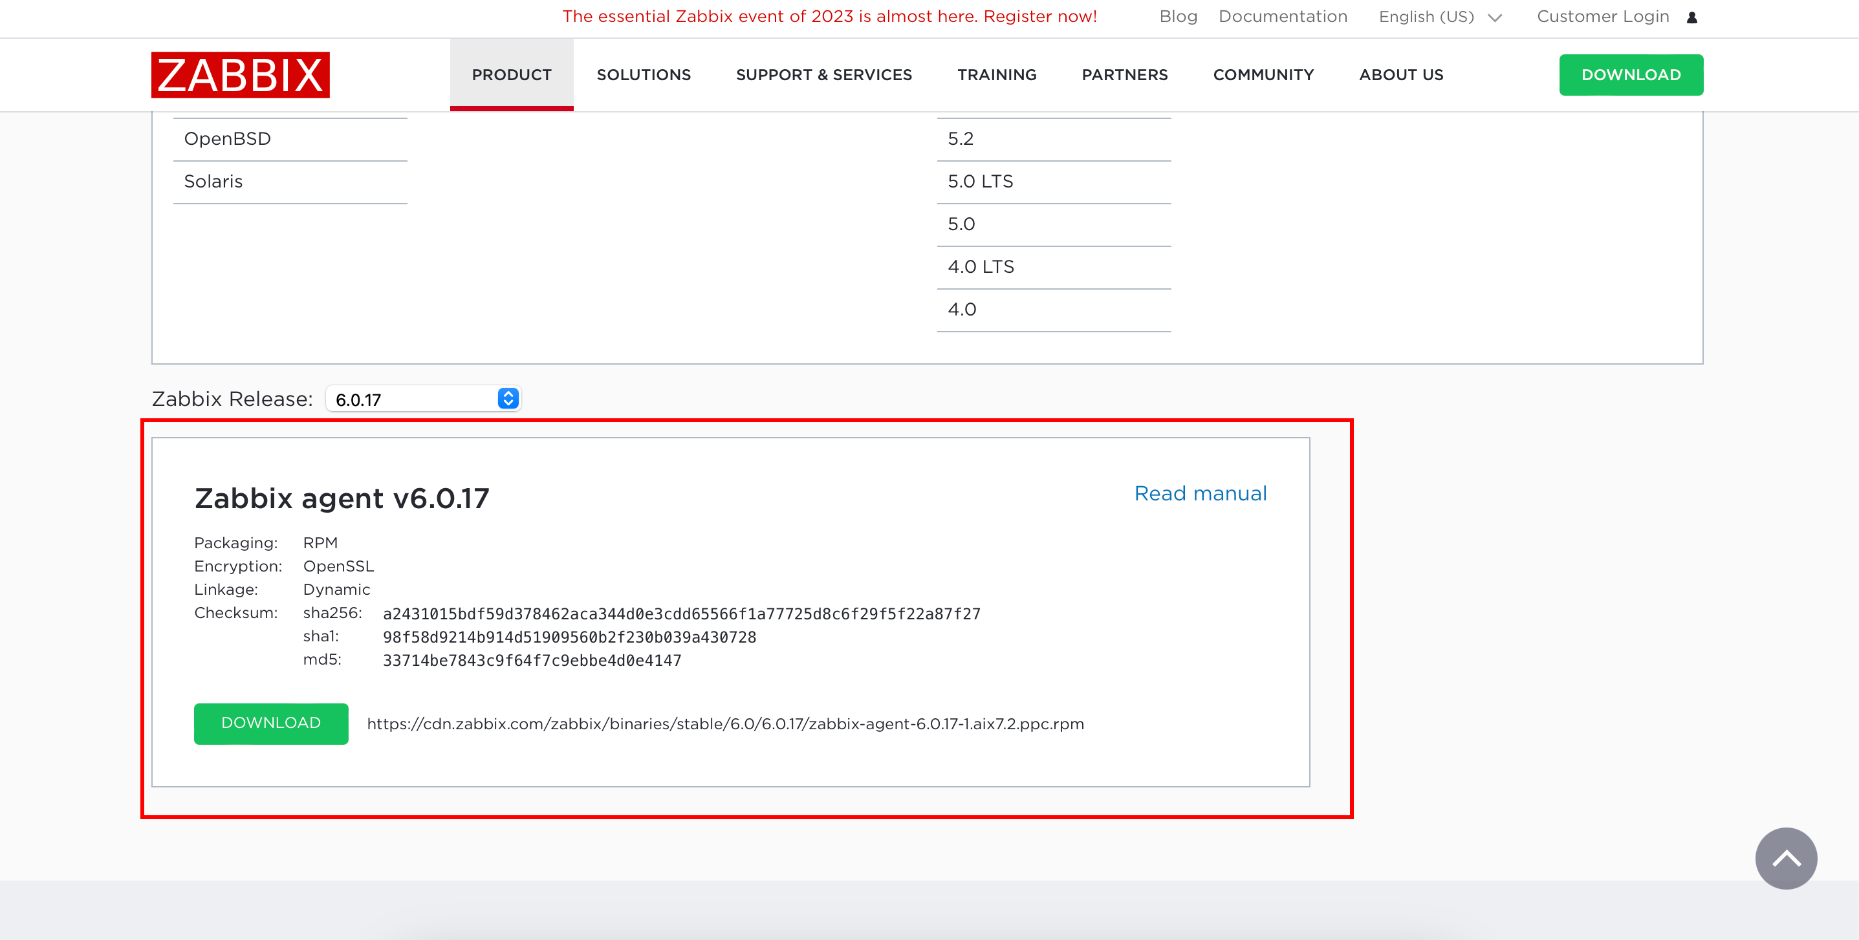Open the Read manual link
Image resolution: width=1859 pixels, height=940 pixels.
click(1200, 493)
